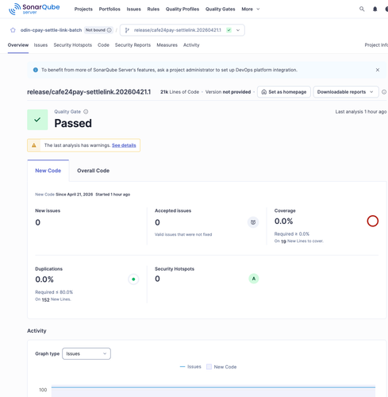Click the accepted issues round icon

point(253,222)
